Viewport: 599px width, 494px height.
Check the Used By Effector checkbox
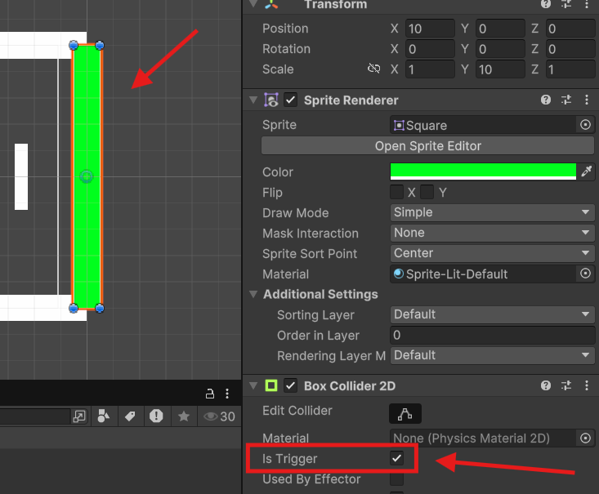point(396,478)
